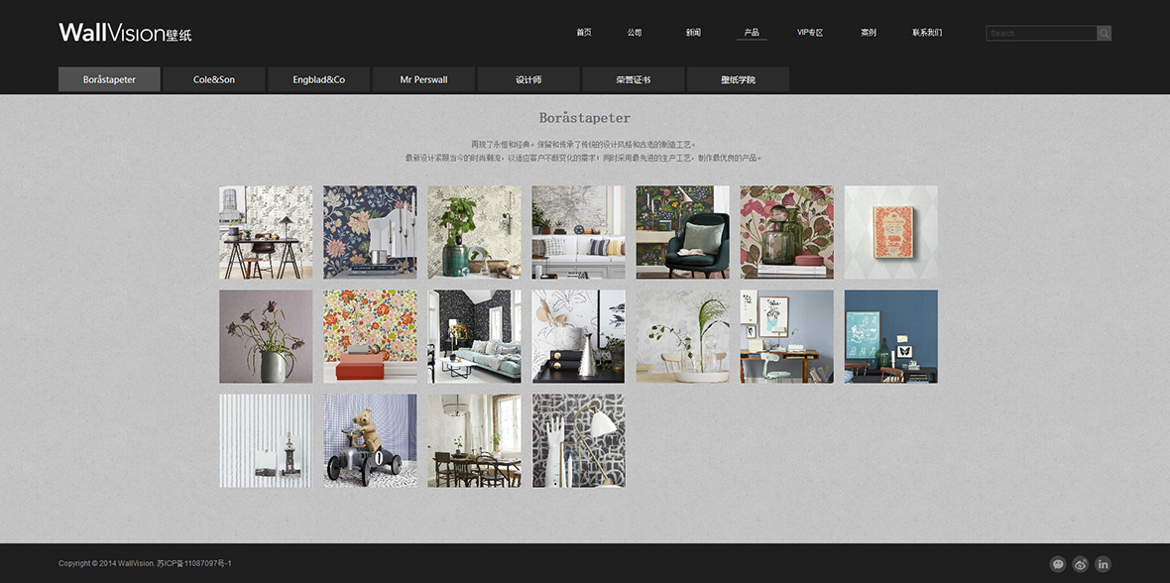Open the 案例 menu item
Image resolution: width=1170 pixels, height=583 pixels.
(x=869, y=33)
